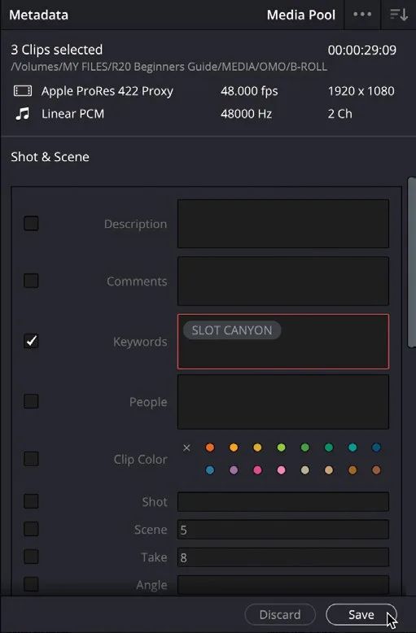This screenshot has height=633, width=416.
Task: Tick the Scene checkbox
Action: pyautogui.click(x=31, y=529)
